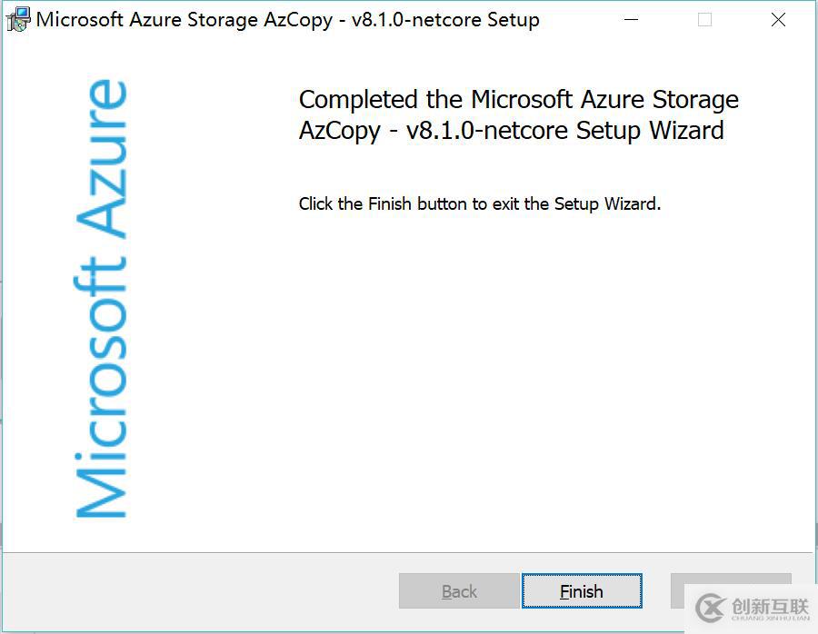Click the disabled maximize box icon
The image size is (818, 634).
[x=704, y=20]
